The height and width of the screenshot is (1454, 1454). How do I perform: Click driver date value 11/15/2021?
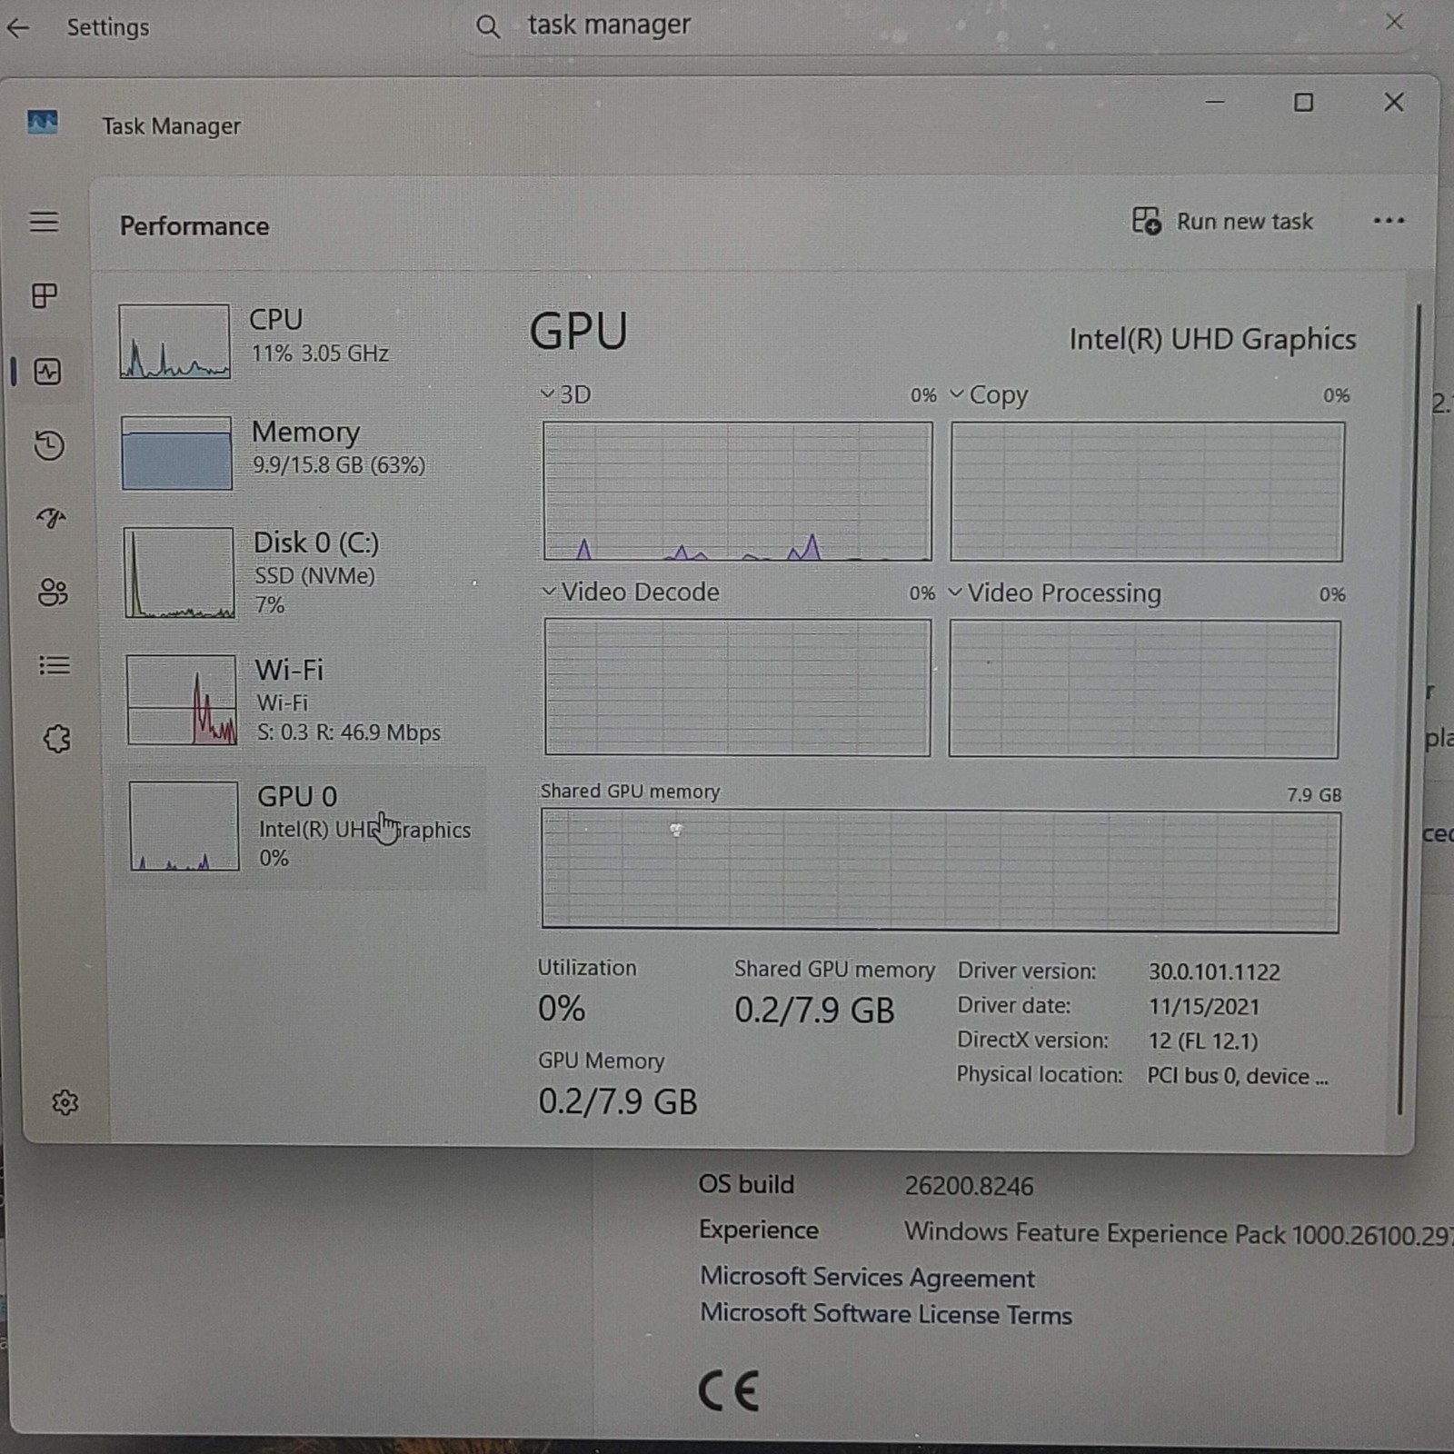[x=1204, y=1006]
